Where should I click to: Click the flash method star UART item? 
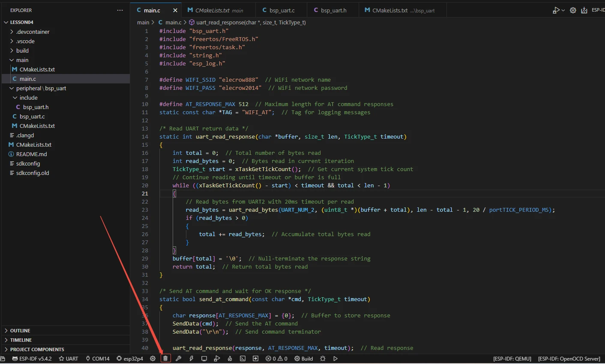pyautogui.click(x=69, y=358)
